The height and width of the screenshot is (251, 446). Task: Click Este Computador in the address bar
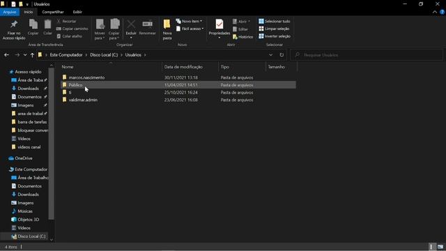(x=66, y=55)
